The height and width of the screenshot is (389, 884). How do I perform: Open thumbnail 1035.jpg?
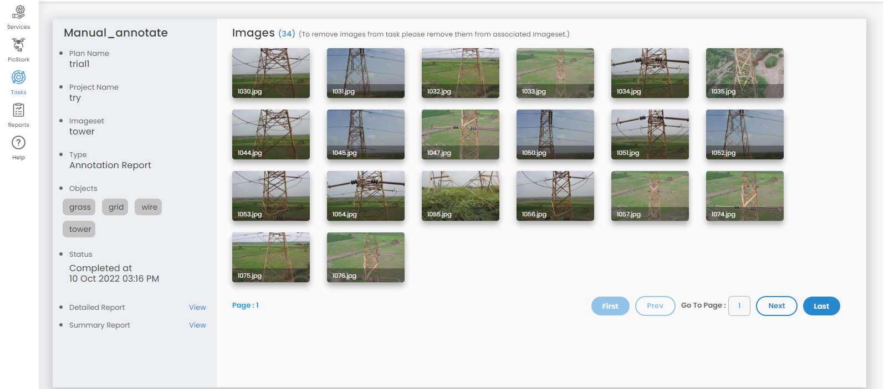click(745, 73)
